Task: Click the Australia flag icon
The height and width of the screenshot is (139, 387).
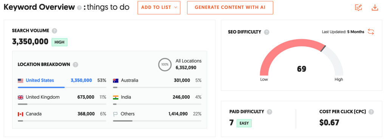Action: (x=116, y=81)
